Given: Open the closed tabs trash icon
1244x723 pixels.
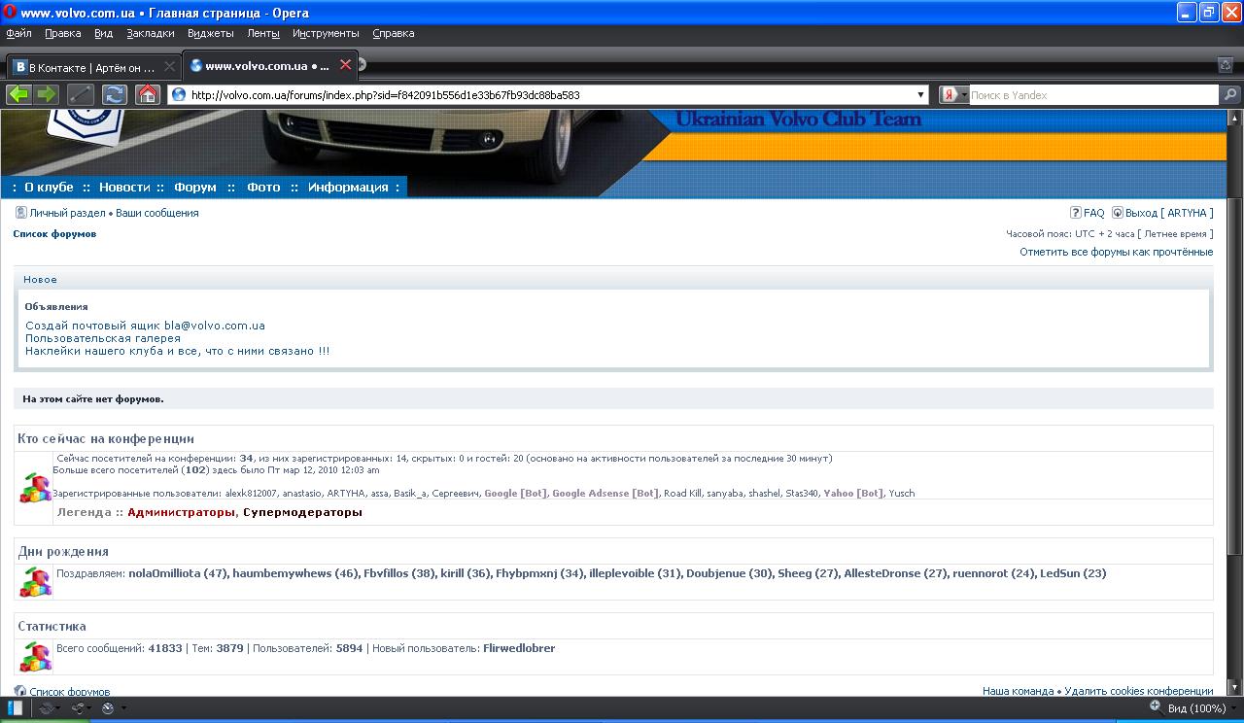Looking at the screenshot, I should (x=1226, y=65).
